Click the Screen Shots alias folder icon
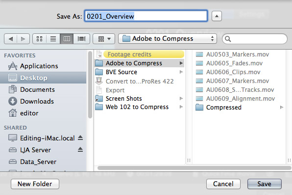 [99, 98]
